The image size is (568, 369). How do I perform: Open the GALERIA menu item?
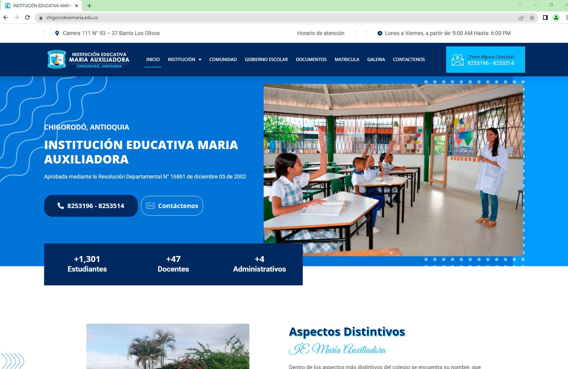(x=376, y=60)
